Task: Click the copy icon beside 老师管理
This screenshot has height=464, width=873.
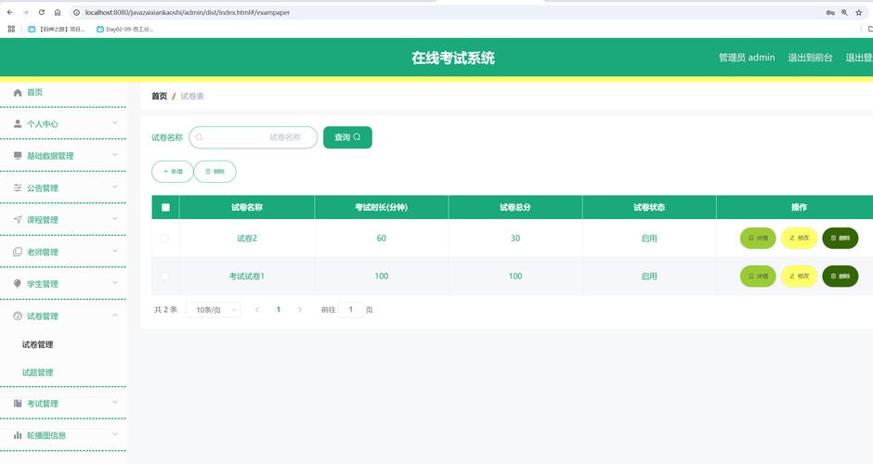Action: [x=18, y=252]
